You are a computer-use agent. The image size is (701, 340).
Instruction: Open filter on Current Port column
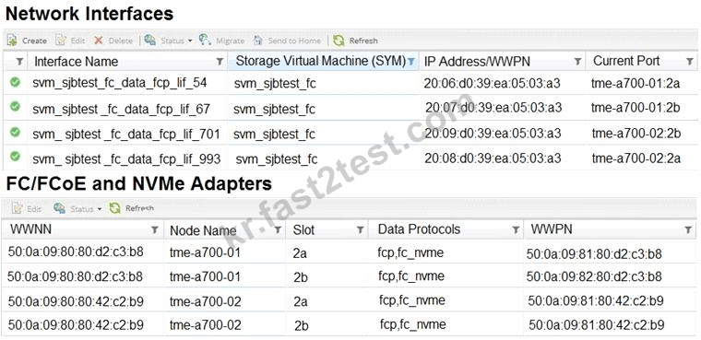click(x=689, y=62)
